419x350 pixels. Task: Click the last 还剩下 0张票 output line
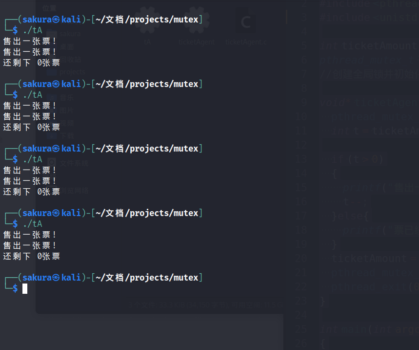click(32, 256)
